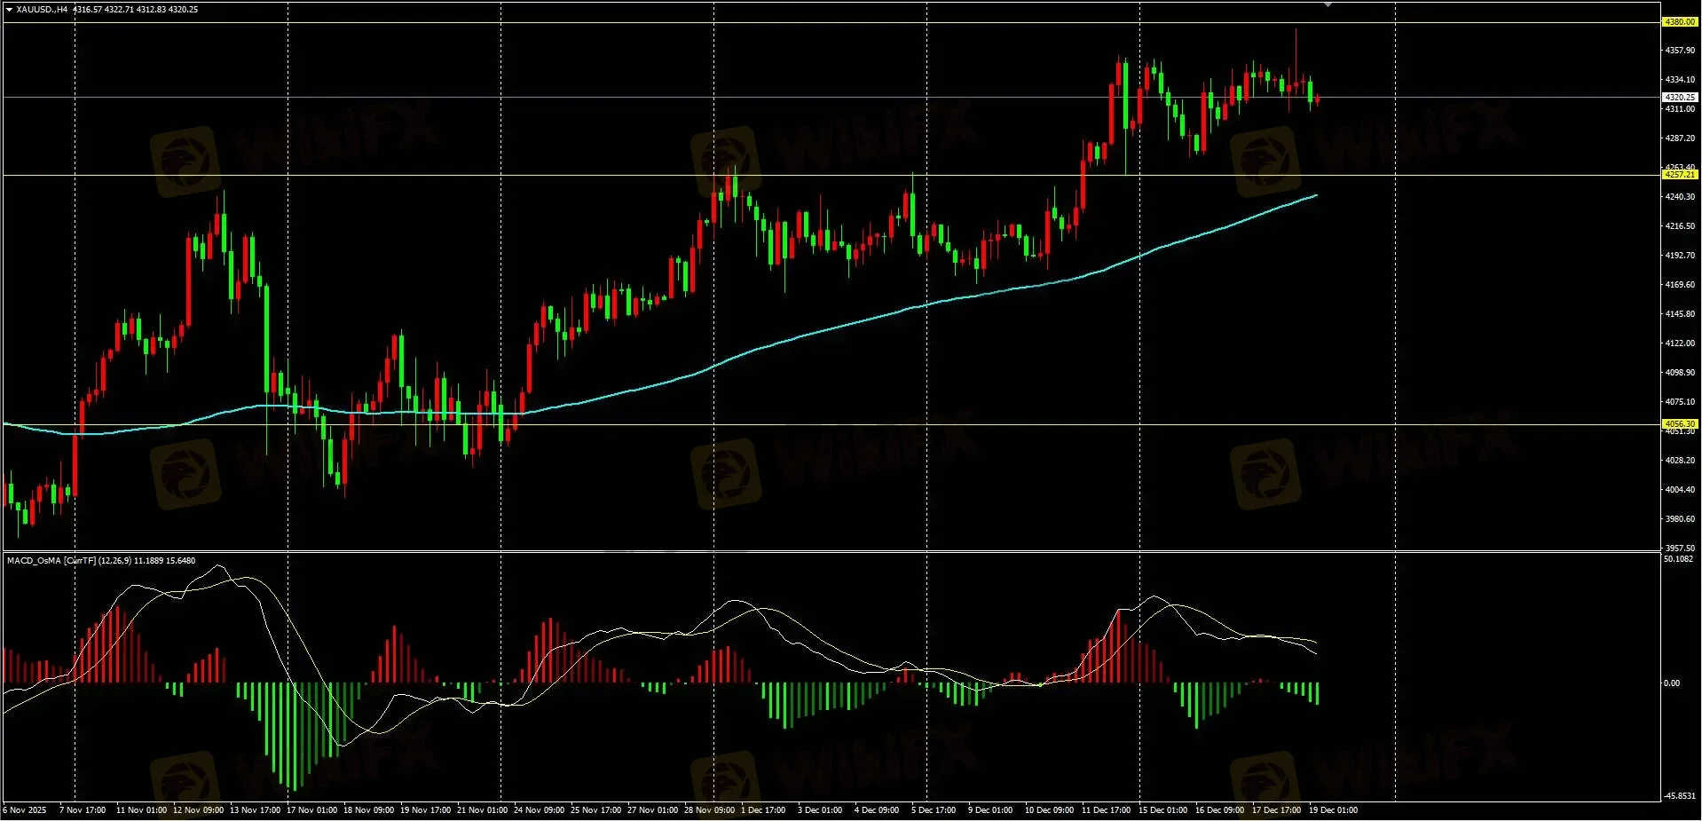Viewport: 1702px width, 821px height.
Task: Click the 4075.10 price scale value
Action: pyautogui.click(x=1680, y=402)
